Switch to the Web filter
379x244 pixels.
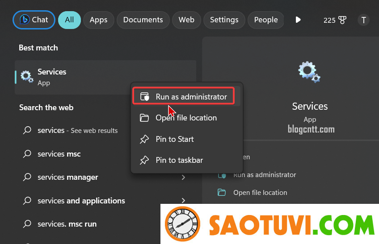click(x=186, y=20)
